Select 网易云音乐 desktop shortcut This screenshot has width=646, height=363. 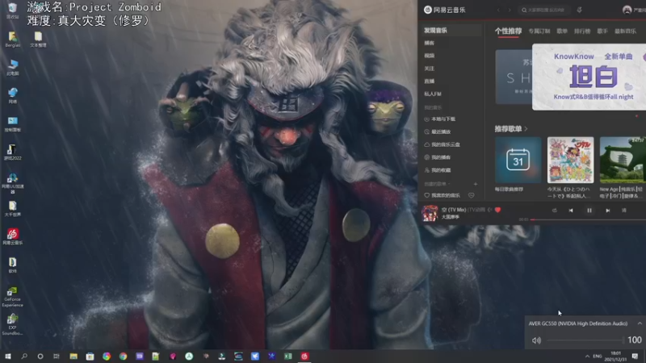[13, 236]
